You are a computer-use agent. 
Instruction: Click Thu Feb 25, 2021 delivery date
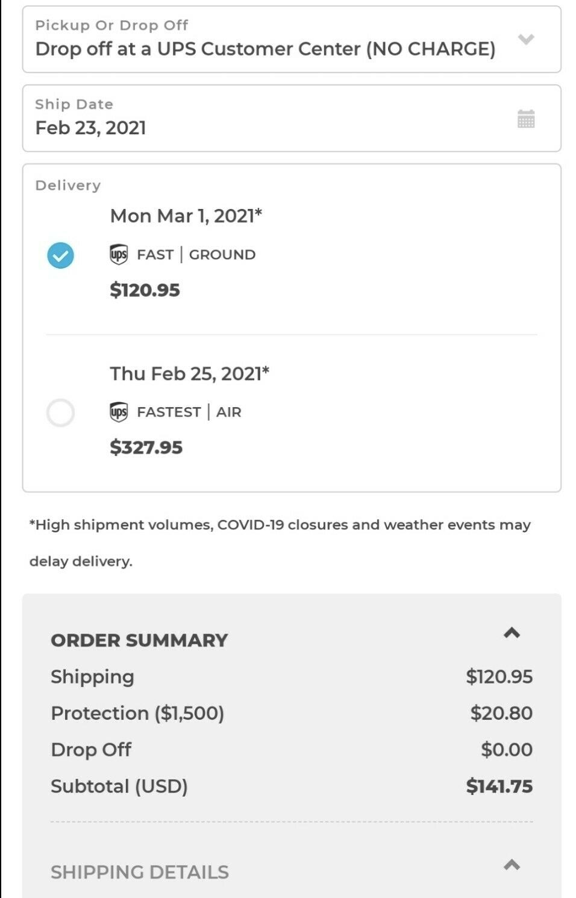pyautogui.click(x=189, y=373)
